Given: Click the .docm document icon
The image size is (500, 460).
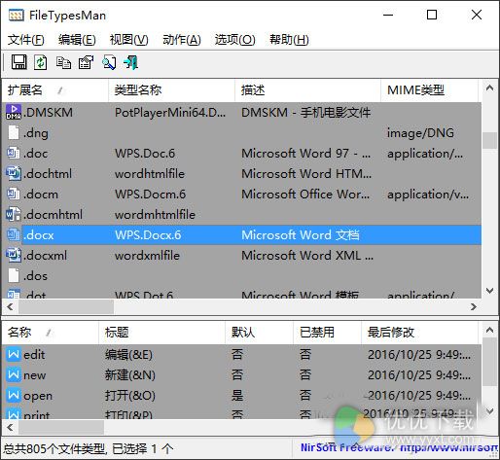Looking at the screenshot, I should (x=14, y=194).
